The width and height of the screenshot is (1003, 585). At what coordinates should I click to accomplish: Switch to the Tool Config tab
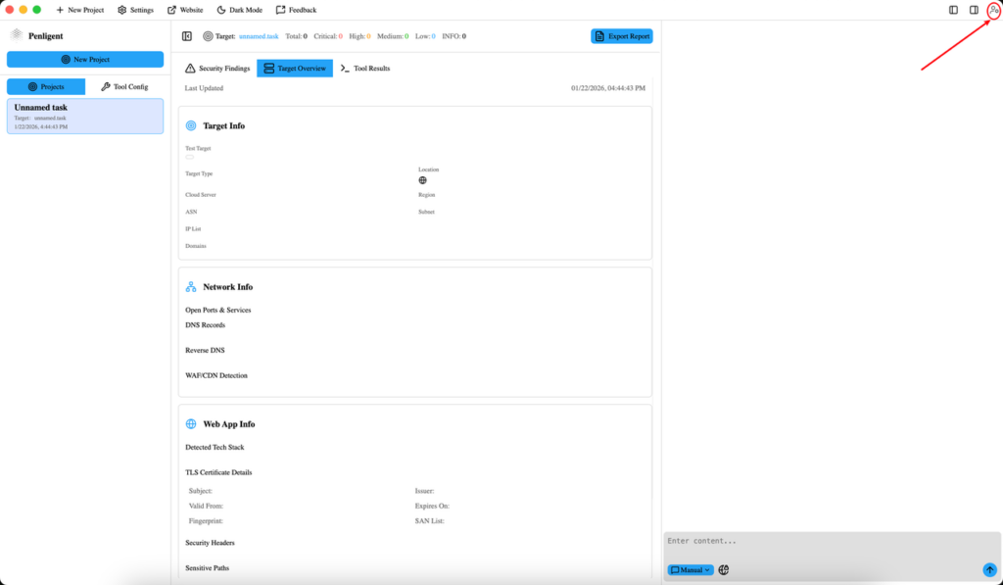click(124, 87)
